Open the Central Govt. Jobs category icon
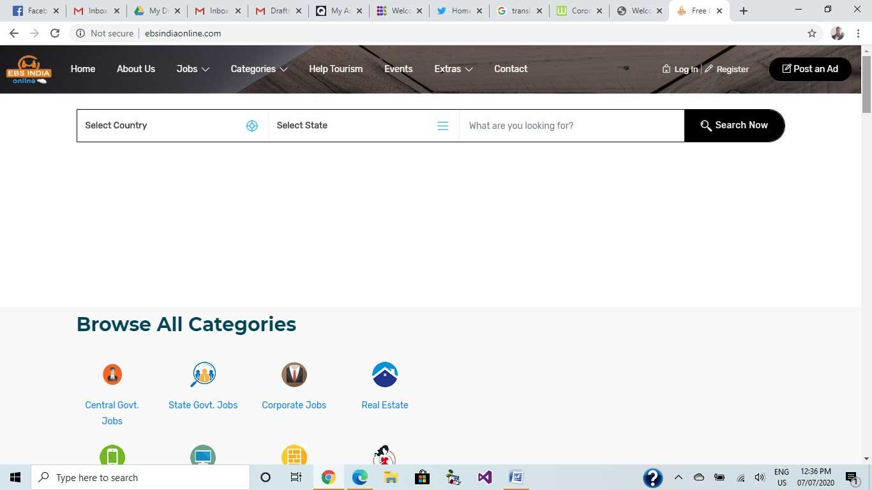This screenshot has width=872, height=490. (112, 375)
